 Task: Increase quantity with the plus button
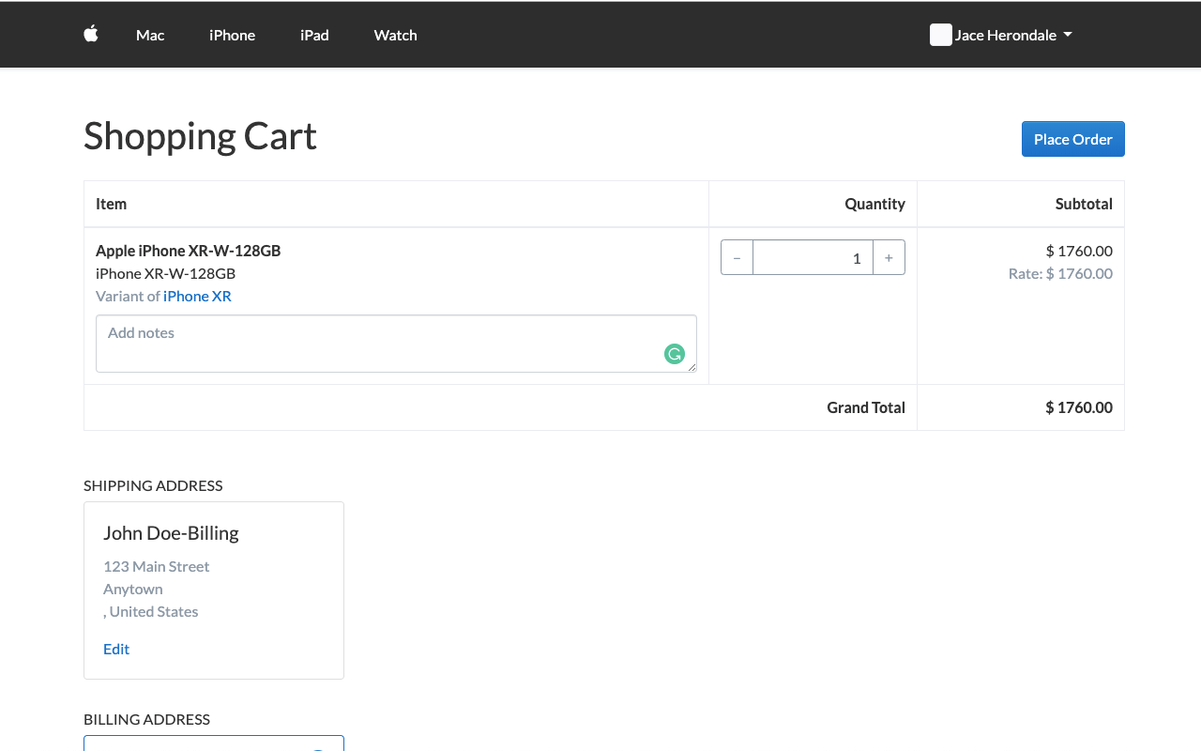pyautogui.click(x=889, y=256)
